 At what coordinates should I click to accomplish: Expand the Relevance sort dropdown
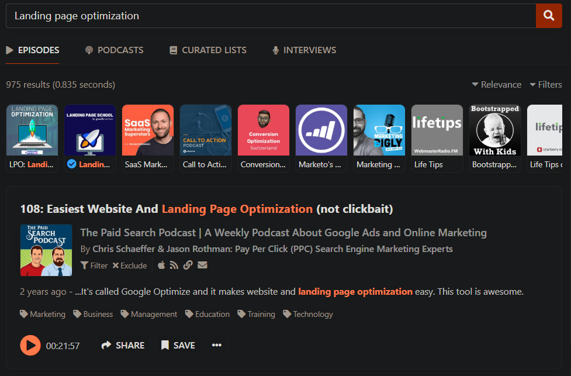(497, 85)
